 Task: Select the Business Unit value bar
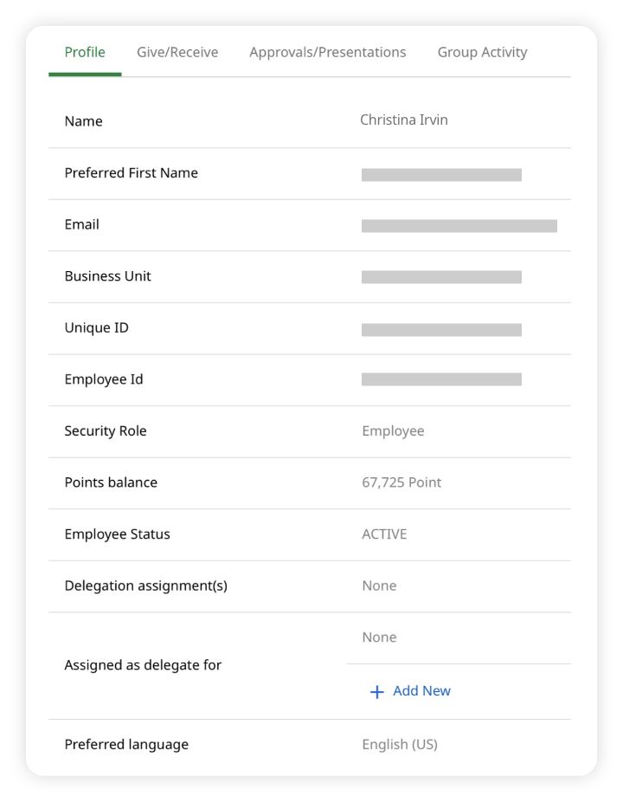pos(442,277)
